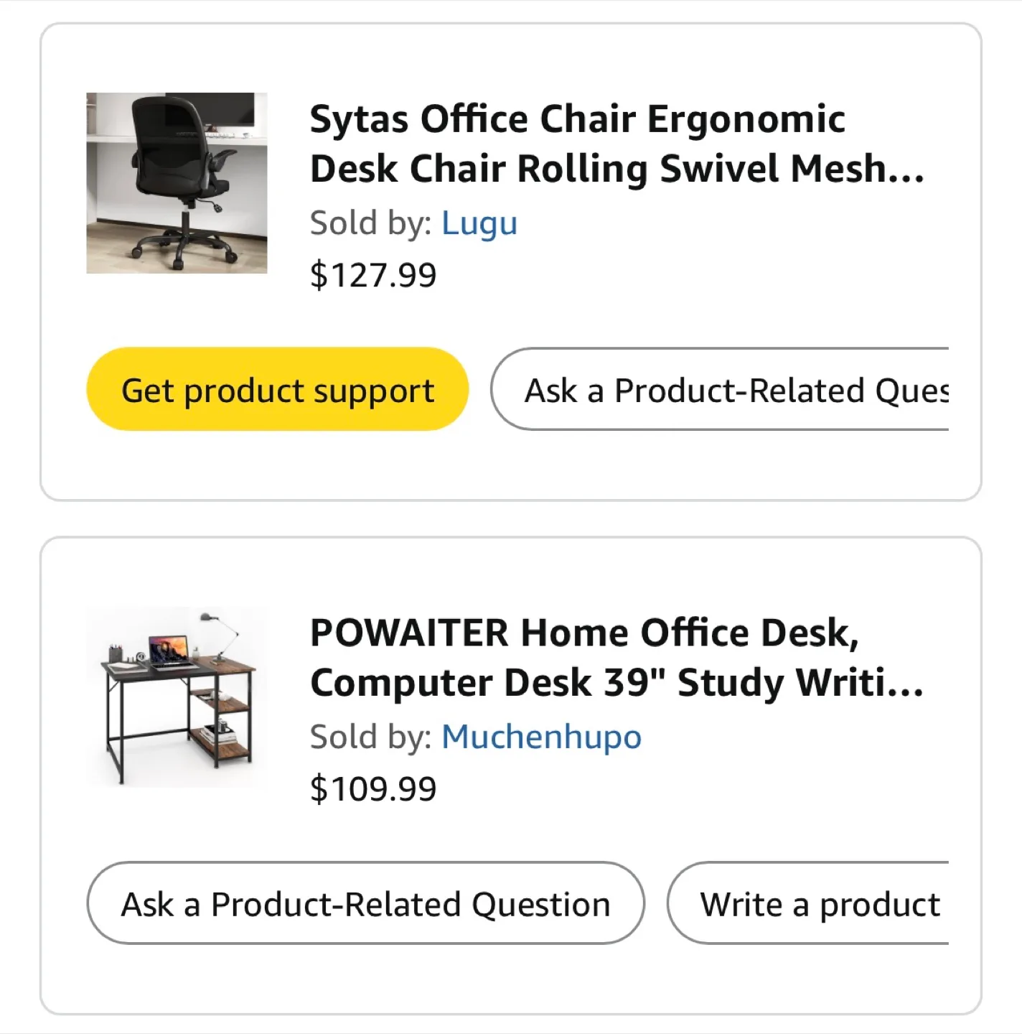Click the Get product support button
This screenshot has width=1022, height=1034.
pyautogui.click(x=277, y=388)
